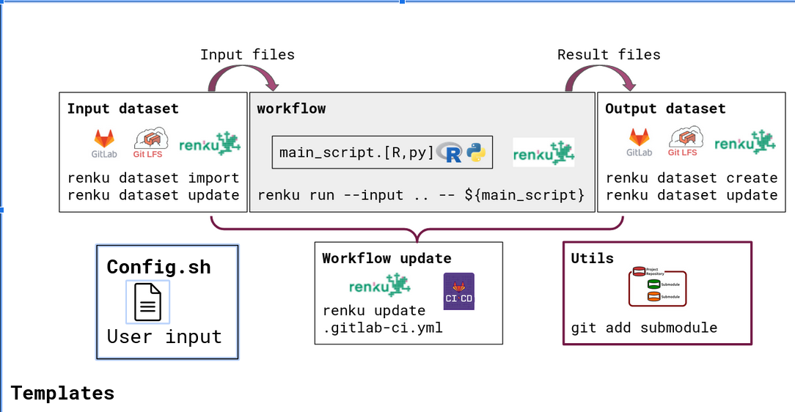The image size is (795, 412).
Task: Click the Git LFS logo in Input dataset box
Action: click(x=150, y=144)
